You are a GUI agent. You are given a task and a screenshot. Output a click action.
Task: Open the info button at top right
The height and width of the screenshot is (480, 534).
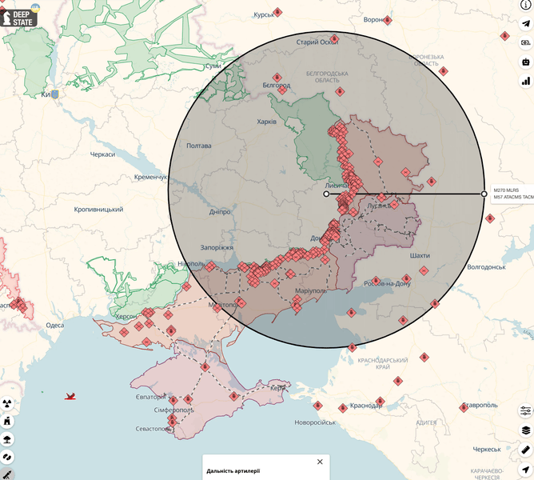pyautogui.click(x=525, y=6)
